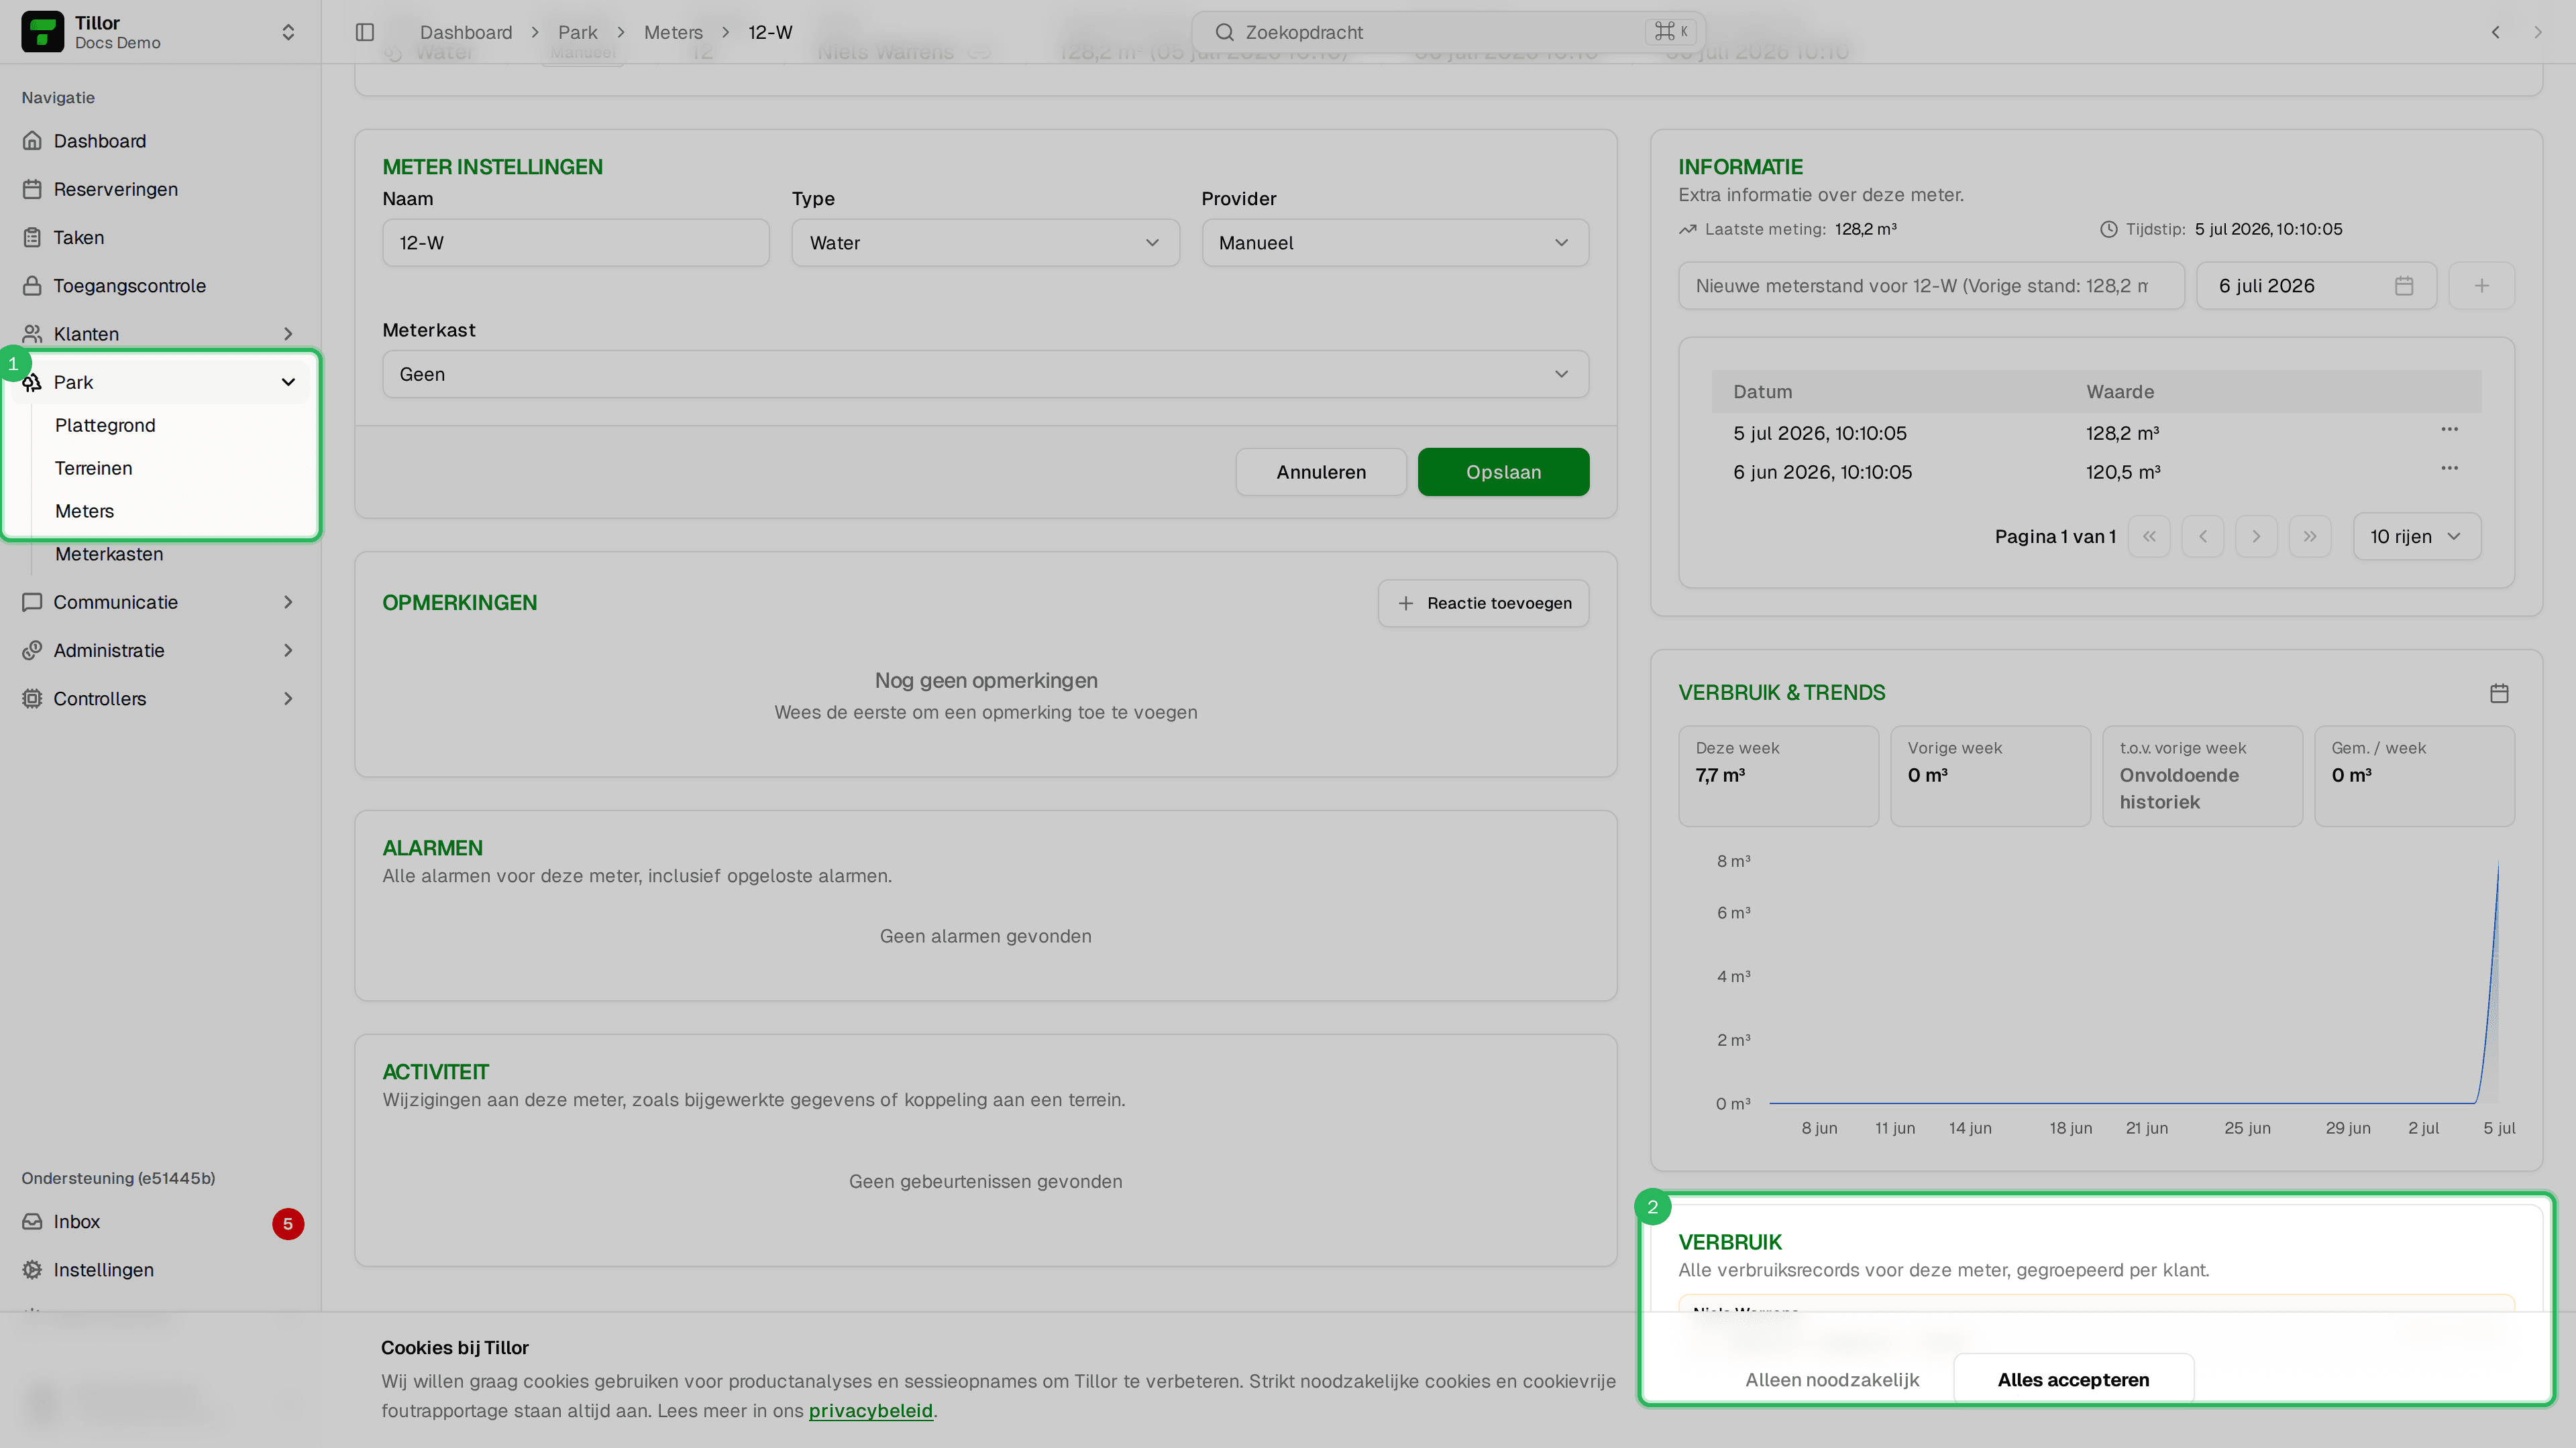
Task: Click the Park breadcrumb
Action: coord(578,32)
